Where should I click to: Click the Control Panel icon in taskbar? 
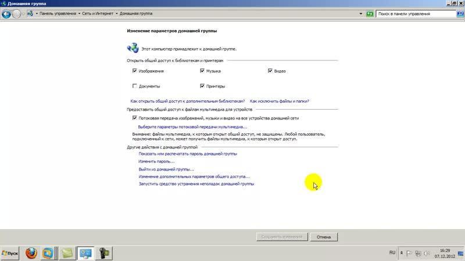(85, 253)
